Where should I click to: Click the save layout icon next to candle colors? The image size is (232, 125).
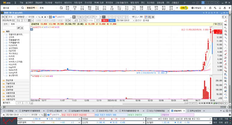pyautogui.click(x=149, y=17)
